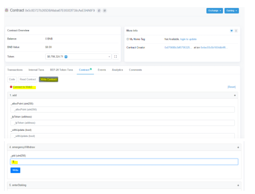The height and width of the screenshot is (194, 255).
Task: Focus the _lpToken (address) input field
Action: click(x=122, y=123)
